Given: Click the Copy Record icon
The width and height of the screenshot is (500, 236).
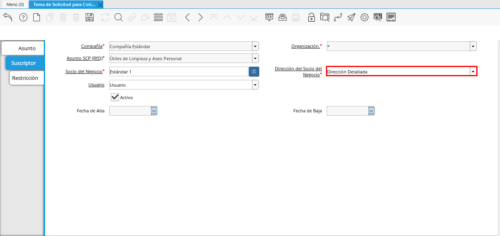Looking at the screenshot, I should click(50, 17).
